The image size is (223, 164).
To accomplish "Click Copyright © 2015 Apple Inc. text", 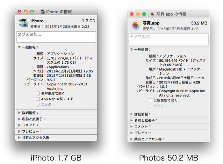I will click(x=183, y=93).
